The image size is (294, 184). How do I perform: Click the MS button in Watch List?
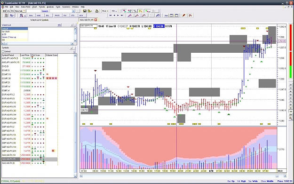(x=59, y=25)
